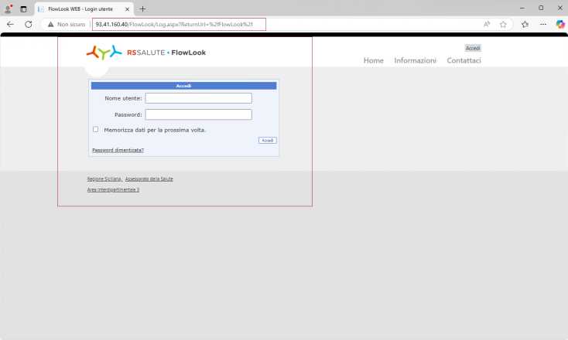
Task: Open the read aloud icon in address bar
Action: 487,24
